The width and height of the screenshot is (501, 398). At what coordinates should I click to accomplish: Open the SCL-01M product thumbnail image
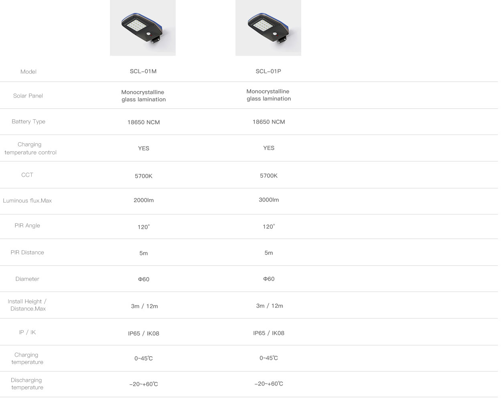tap(143, 28)
